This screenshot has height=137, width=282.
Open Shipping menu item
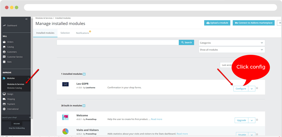11,99
